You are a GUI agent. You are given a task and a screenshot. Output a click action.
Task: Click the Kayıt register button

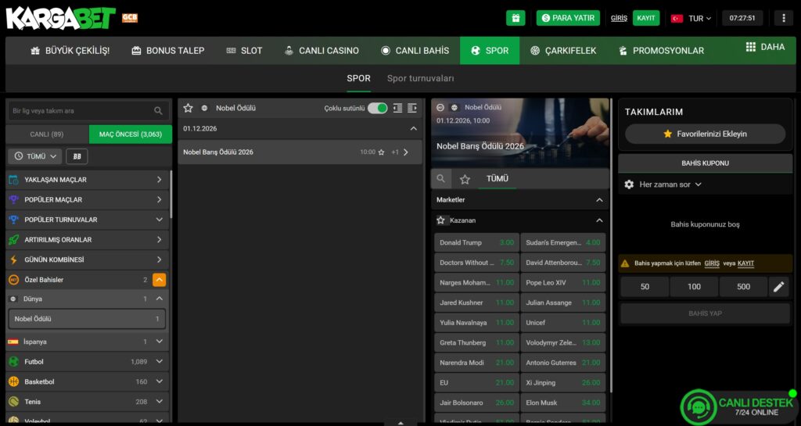(646, 18)
